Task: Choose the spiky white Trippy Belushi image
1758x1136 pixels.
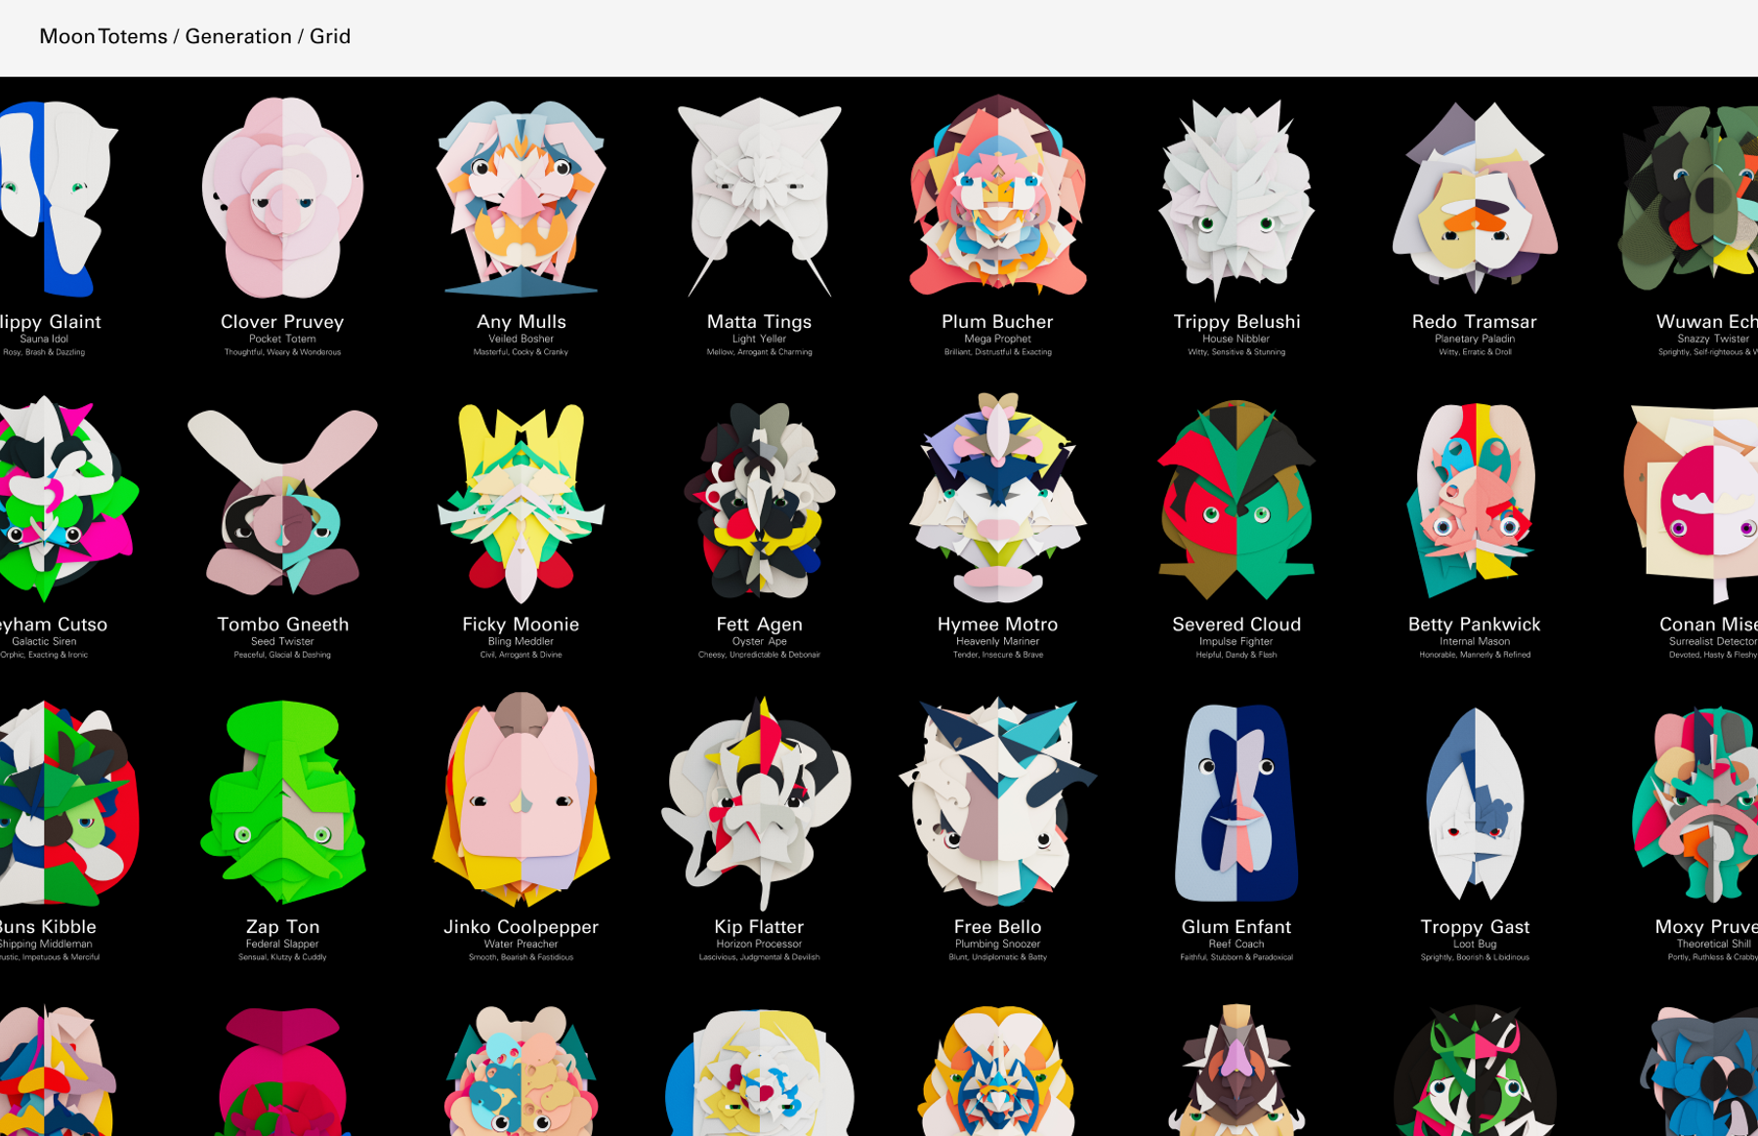Action: click(1236, 198)
